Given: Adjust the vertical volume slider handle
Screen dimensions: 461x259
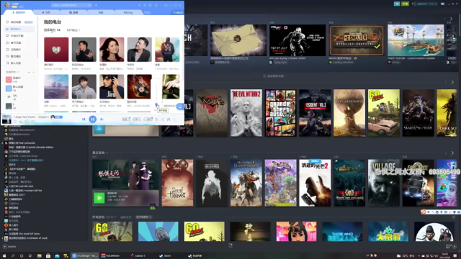Looking at the screenshot, I should [156, 104].
